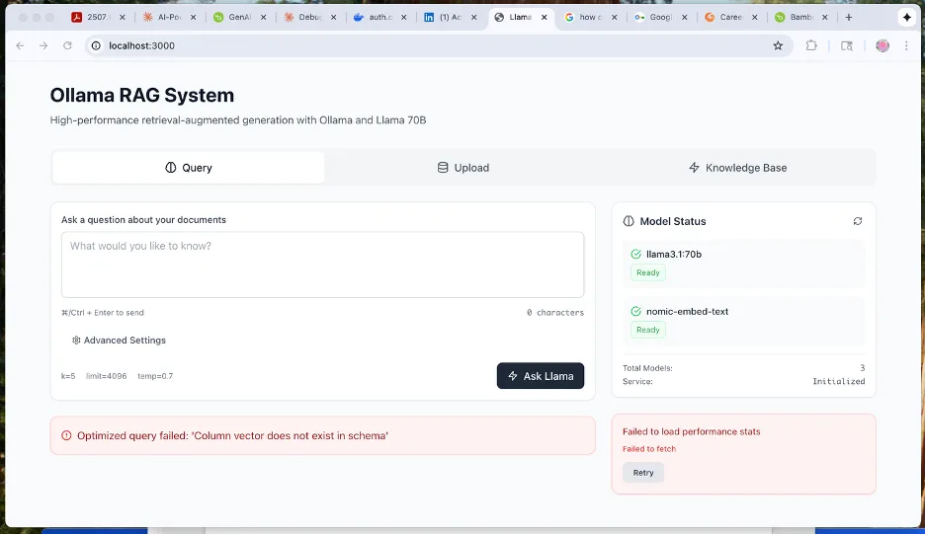Open the Knowledge Base tab
The height and width of the screenshot is (535, 925).
tap(737, 168)
